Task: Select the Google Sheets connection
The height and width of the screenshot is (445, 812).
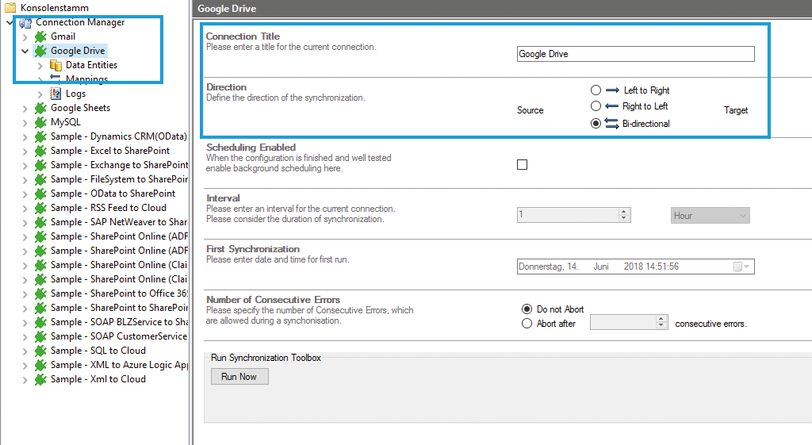Action: (x=80, y=108)
